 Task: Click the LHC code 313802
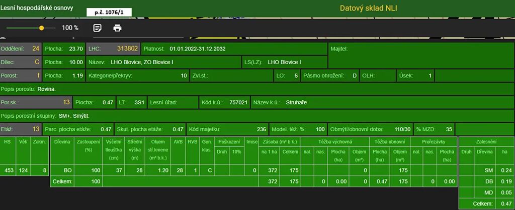(127, 49)
